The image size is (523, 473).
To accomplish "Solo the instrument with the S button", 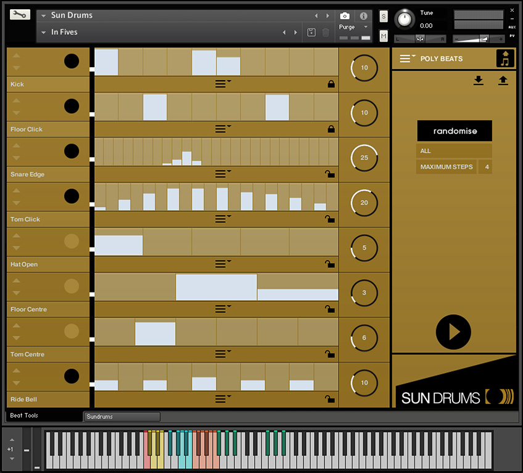I will (384, 17).
